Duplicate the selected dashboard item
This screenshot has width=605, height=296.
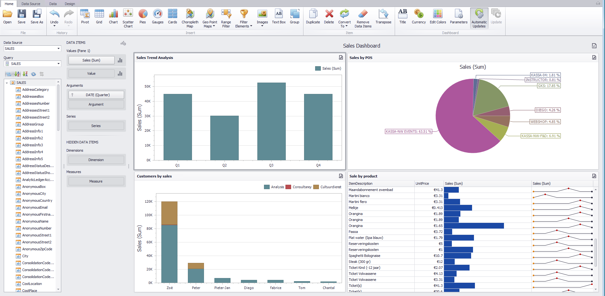point(313,17)
